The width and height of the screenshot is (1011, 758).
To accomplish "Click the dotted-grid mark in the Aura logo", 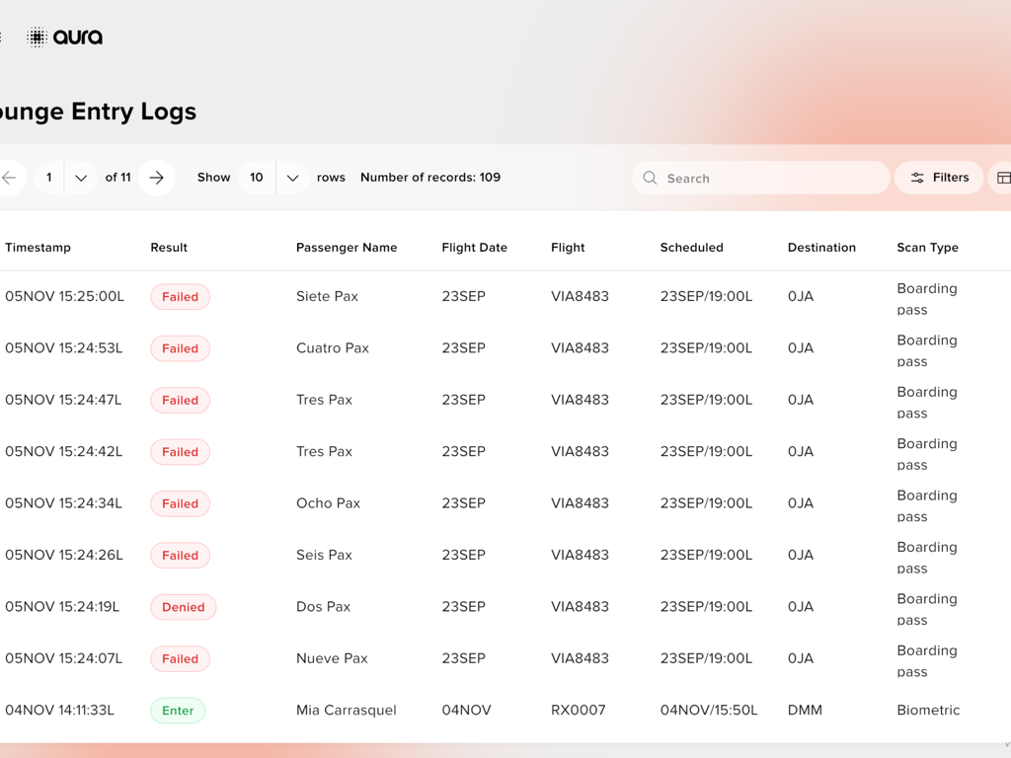I will 37,37.
